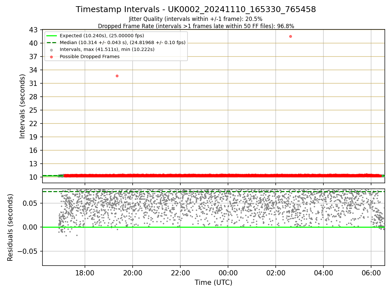
Task: Click the 'Dropped Frame Rate' 96.8% subtitle line
Action: [196, 26]
